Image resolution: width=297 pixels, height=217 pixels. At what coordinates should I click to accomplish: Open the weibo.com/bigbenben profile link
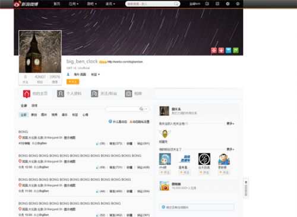pos(125,62)
